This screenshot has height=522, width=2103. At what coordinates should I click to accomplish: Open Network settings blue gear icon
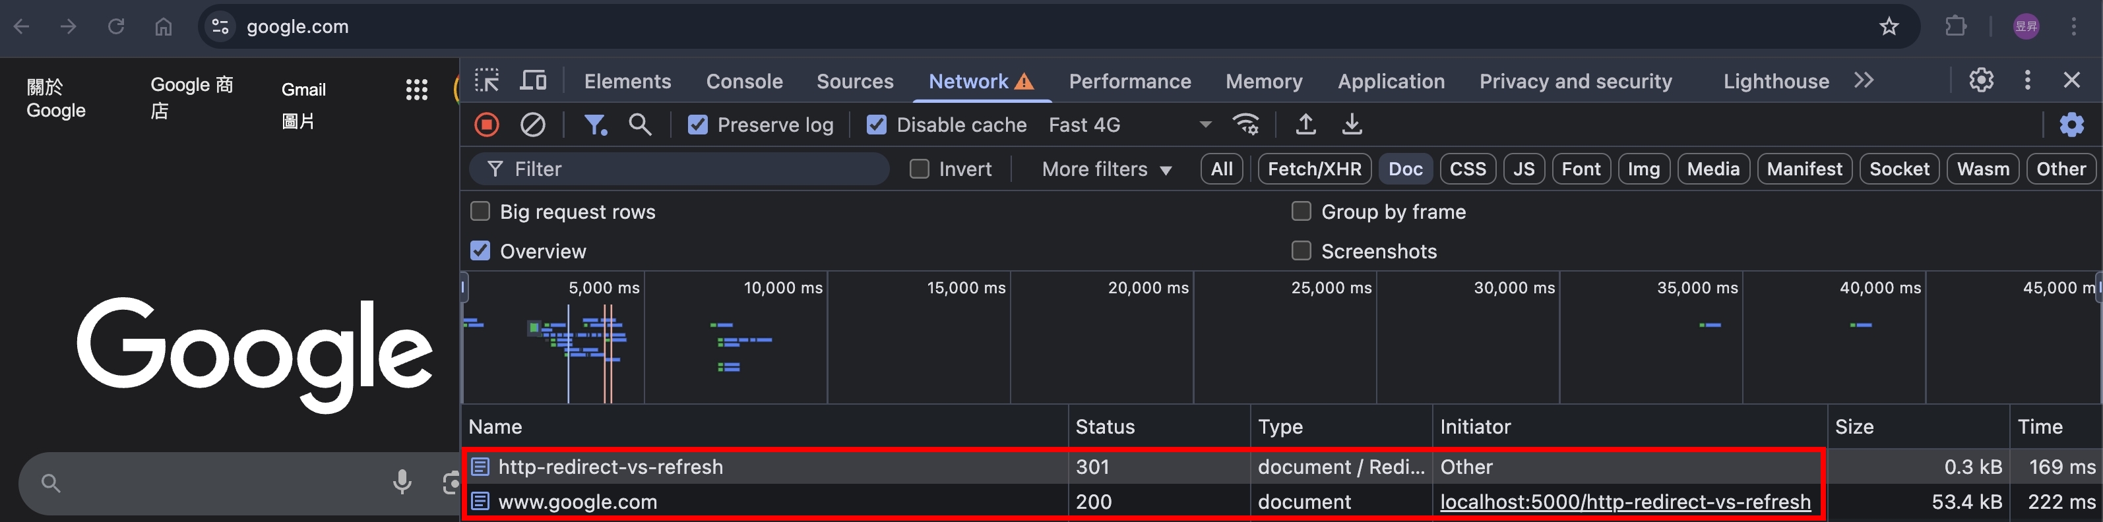click(x=2072, y=125)
